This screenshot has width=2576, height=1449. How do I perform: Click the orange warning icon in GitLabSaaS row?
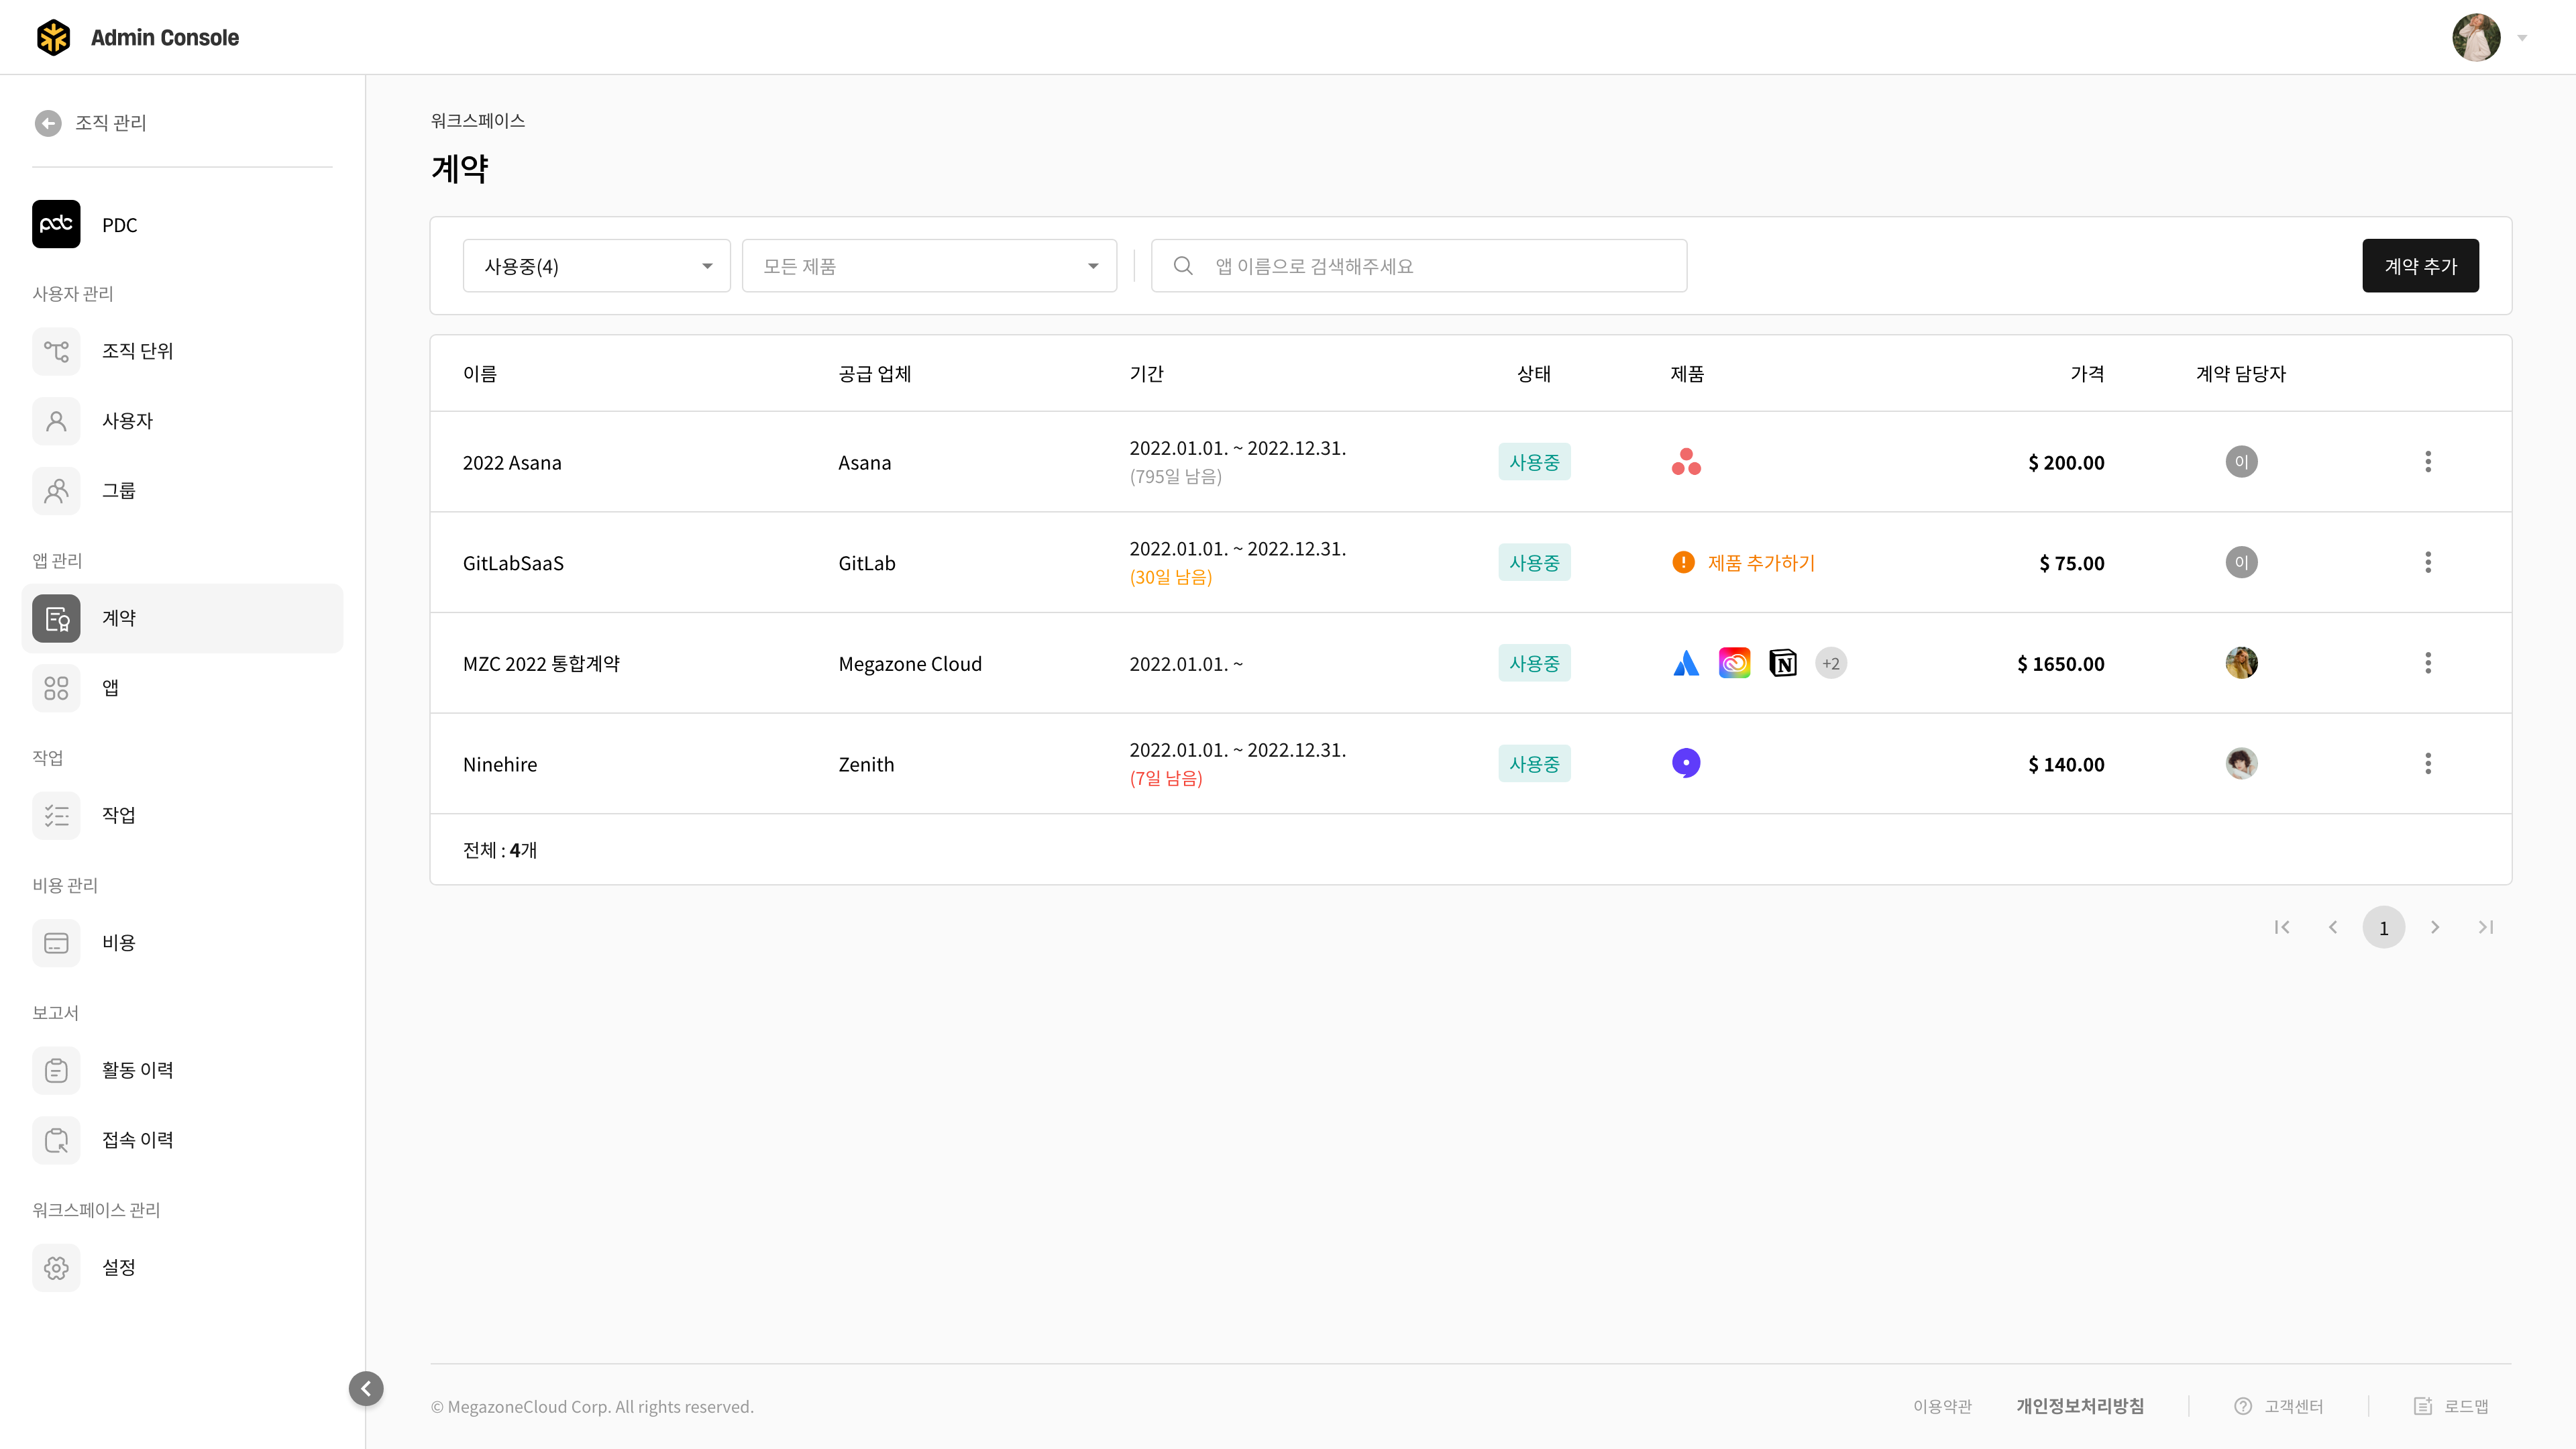pyautogui.click(x=1684, y=563)
